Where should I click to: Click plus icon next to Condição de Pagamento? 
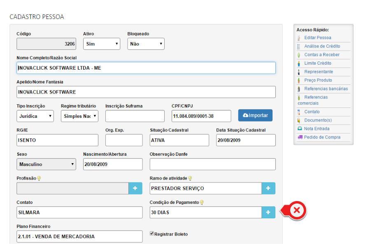268,212
